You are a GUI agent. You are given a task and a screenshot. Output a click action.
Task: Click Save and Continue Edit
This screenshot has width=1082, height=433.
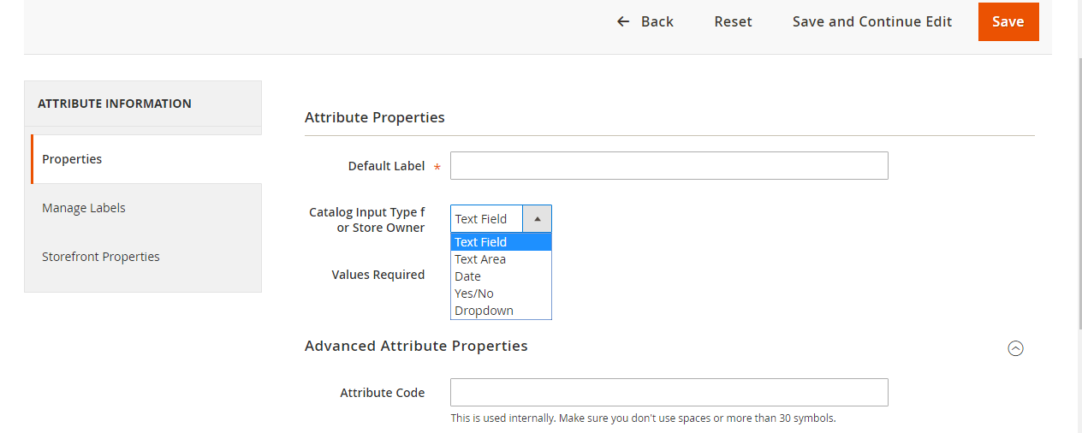coord(871,22)
